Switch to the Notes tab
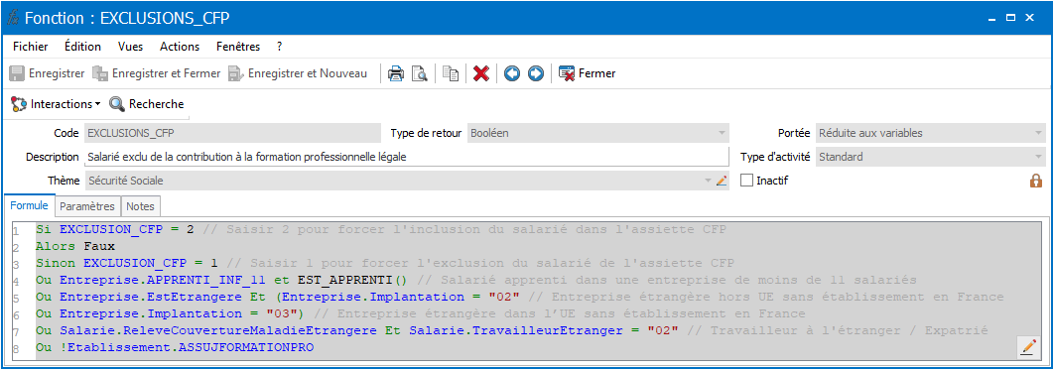This screenshot has width=1054, height=370. 141,206
